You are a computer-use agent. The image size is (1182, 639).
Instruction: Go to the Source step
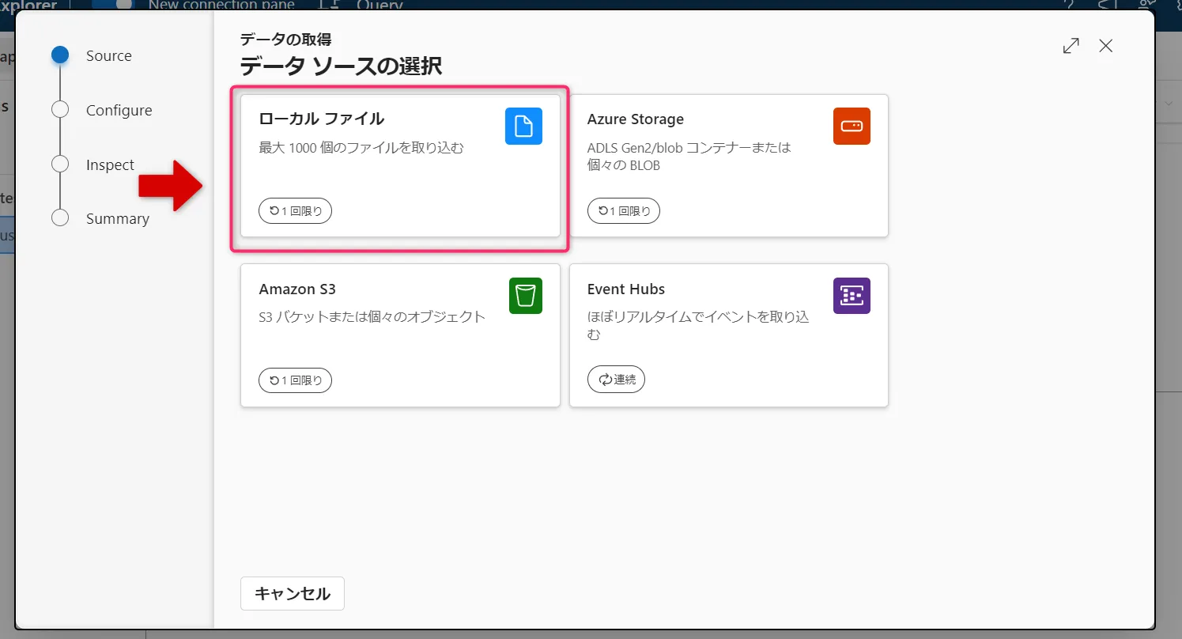pyautogui.click(x=109, y=55)
